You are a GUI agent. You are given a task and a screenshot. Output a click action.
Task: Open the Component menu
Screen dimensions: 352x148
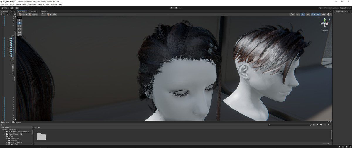[32, 5]
